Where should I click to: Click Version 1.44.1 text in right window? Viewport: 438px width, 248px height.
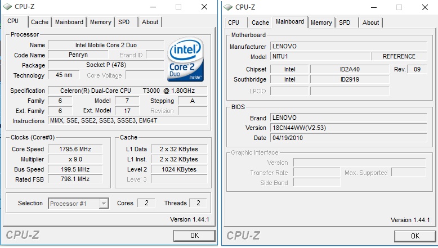tap(410, 220)
